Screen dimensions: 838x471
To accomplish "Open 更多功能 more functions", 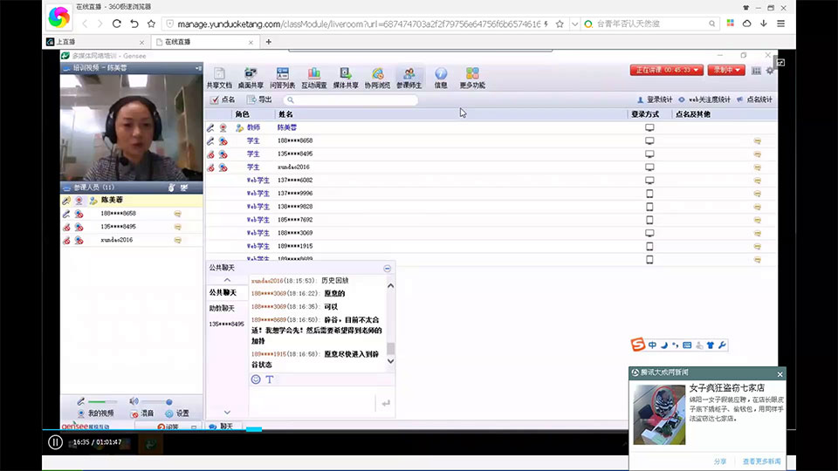I will tap(472, 78).
